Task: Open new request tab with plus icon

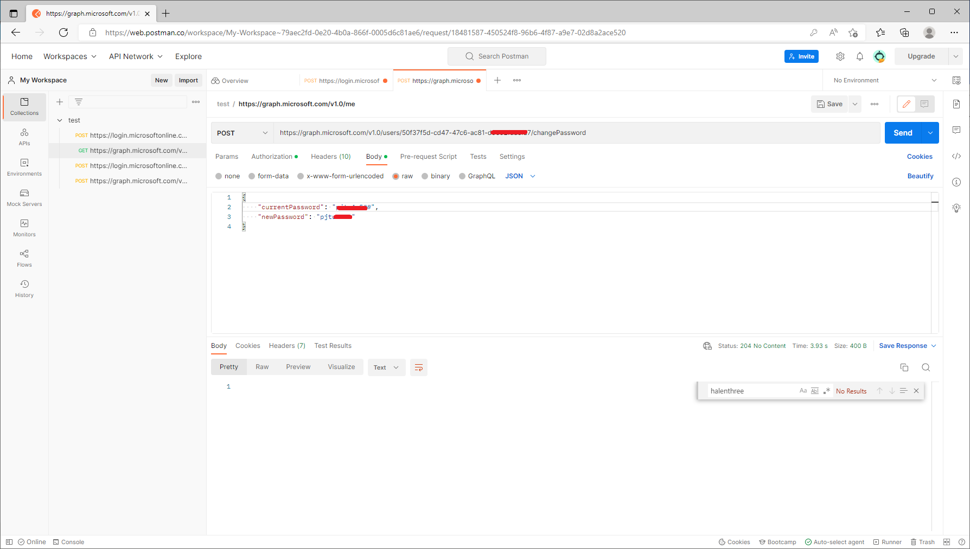Action: pyautogui.click(x=497, y=80)
